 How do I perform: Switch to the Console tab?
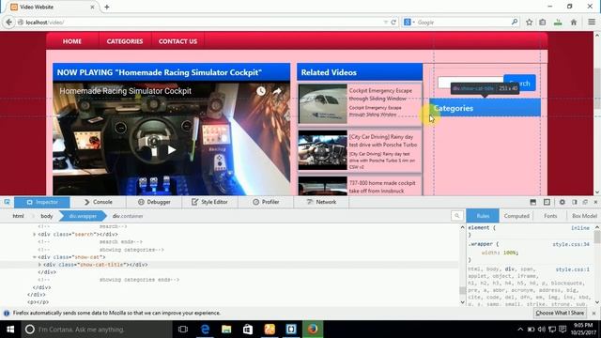pos(98,202)
